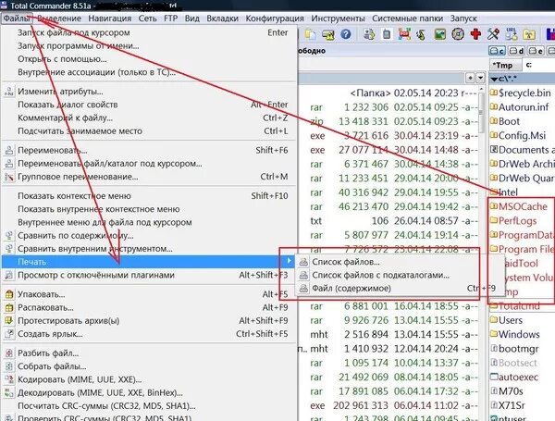Select drive c button
Viewport: 555px width, 421px height.
coord(498,51)
